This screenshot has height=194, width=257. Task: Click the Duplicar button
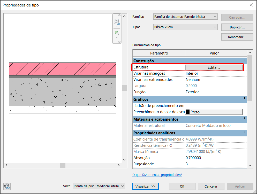237,27
